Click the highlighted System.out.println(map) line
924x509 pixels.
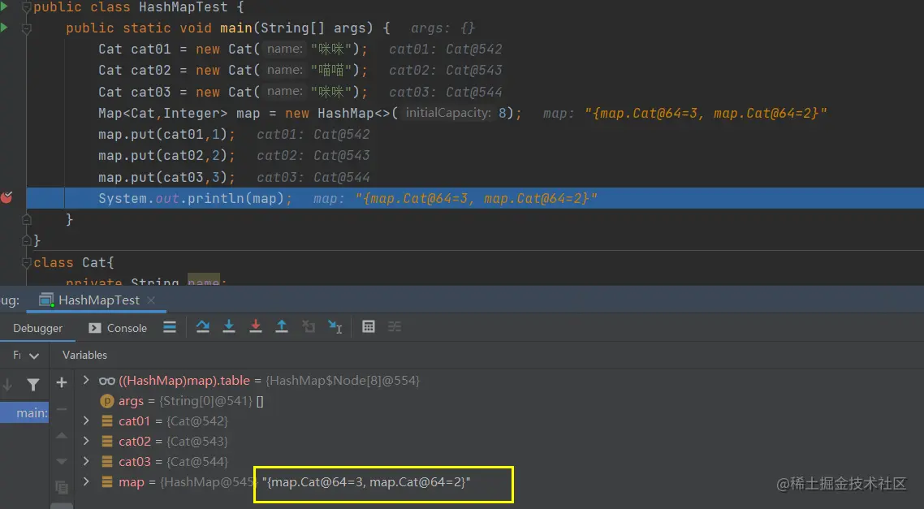(475, 199)
